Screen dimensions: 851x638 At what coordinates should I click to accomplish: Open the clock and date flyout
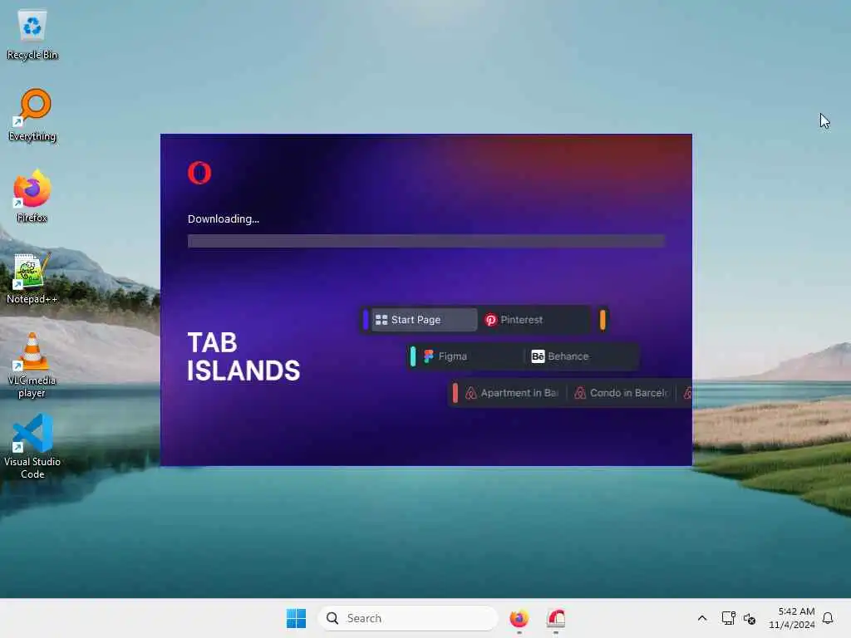[x=792, y=618]
